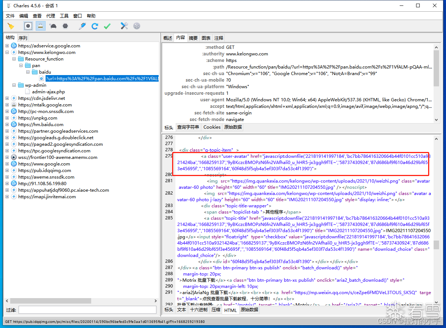The width and height of the screenshot is (446, 328).
Task: Switch to the 概述 tab
Action: coord(168,38)
